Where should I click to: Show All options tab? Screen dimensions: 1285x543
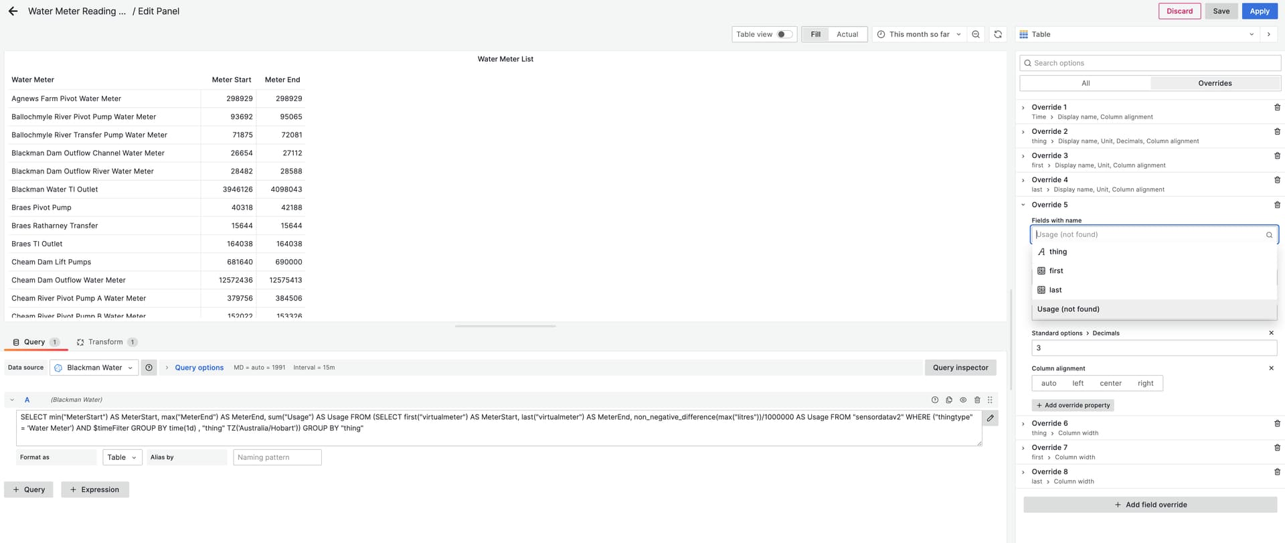1086,83
